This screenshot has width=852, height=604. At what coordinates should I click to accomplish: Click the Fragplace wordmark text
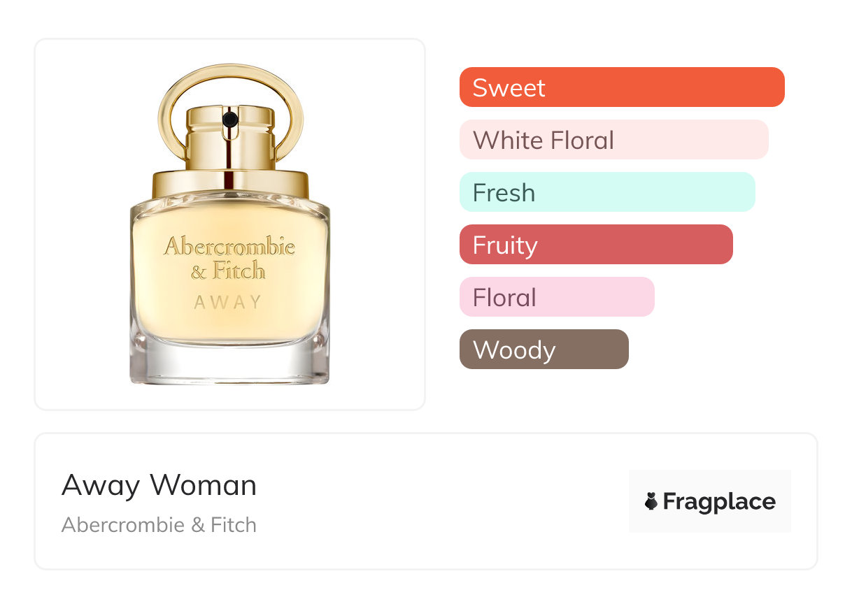point(719,501)
